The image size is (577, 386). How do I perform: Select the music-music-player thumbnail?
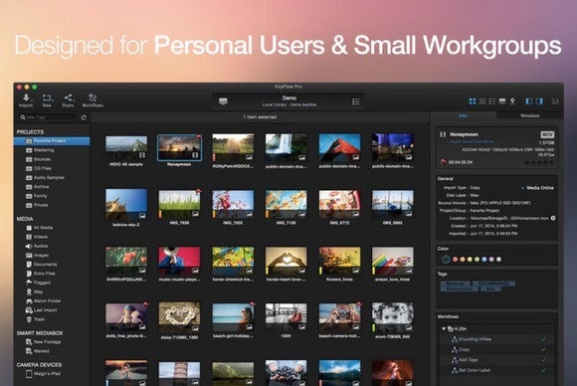point(180,261)
